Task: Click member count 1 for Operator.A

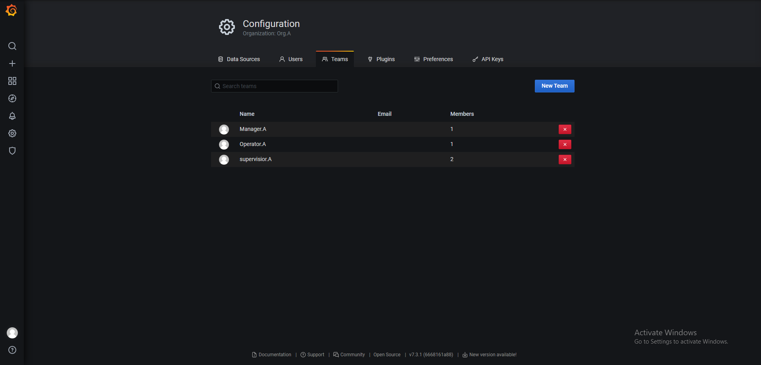Action: (x=452, y=144)
